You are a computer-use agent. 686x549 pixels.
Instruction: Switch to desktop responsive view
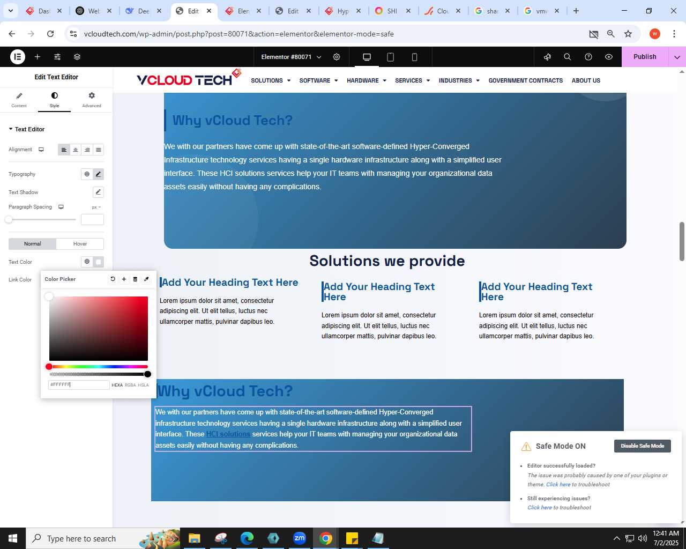pos(367,57)
